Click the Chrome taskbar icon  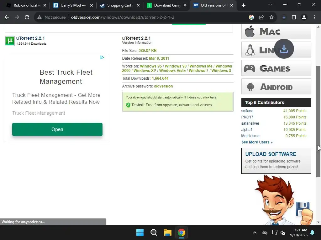(182, 232)
